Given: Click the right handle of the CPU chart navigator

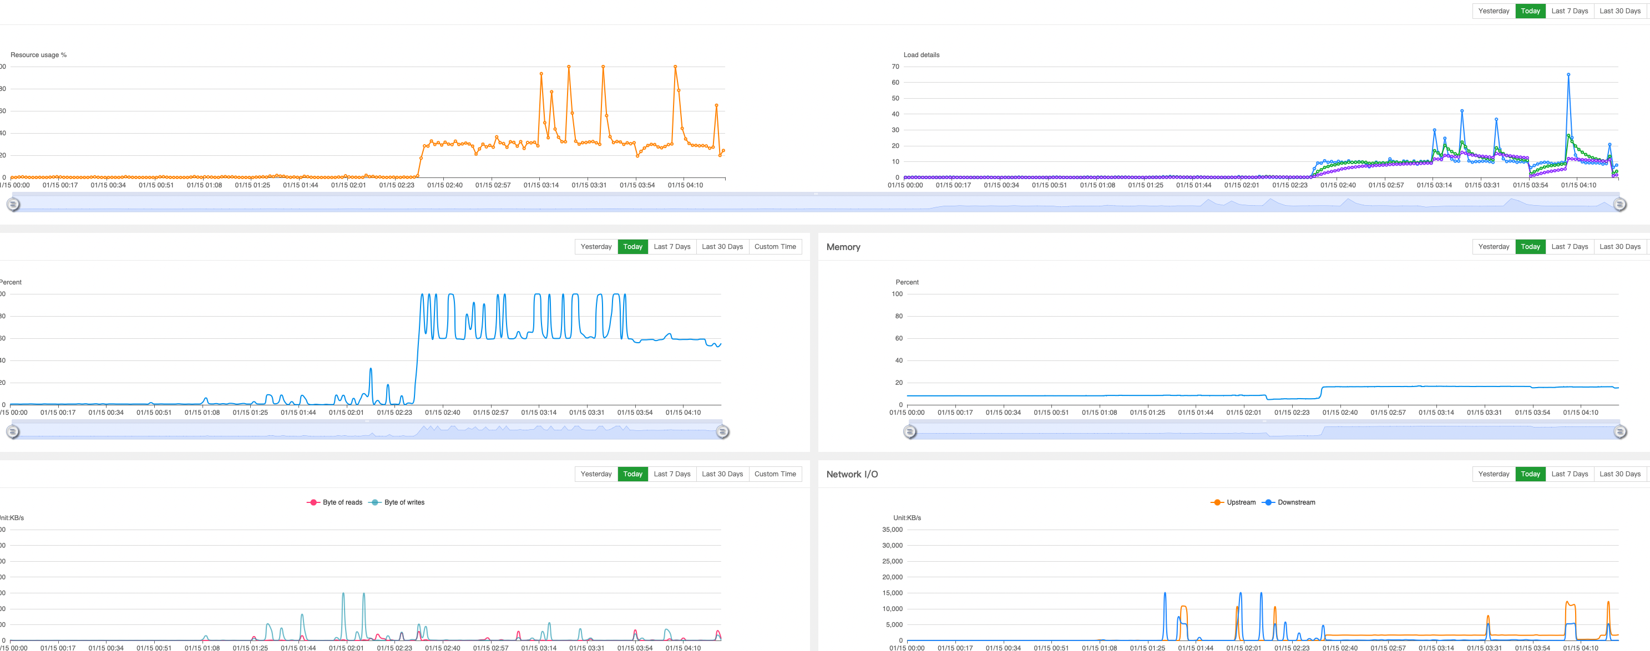Looking at the screenshot, I should (x=722, y=432).
